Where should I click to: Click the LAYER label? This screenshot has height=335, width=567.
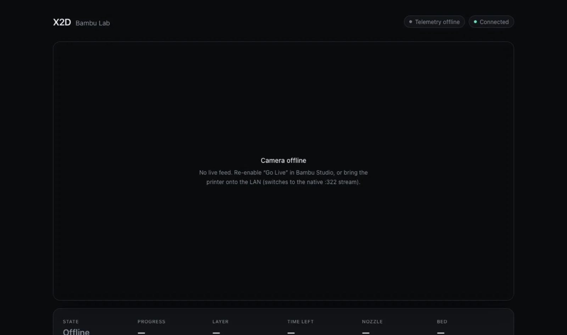click(220, 322)
